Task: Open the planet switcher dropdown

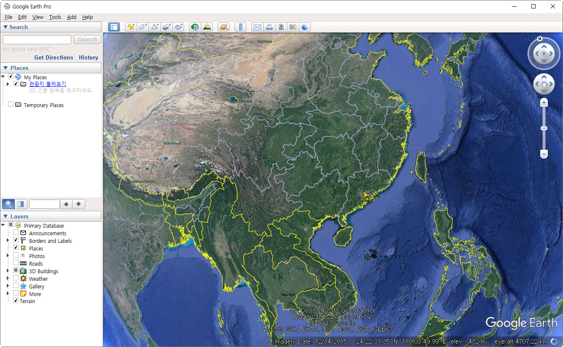Action: pyautogui.click(x=224, y=27)
